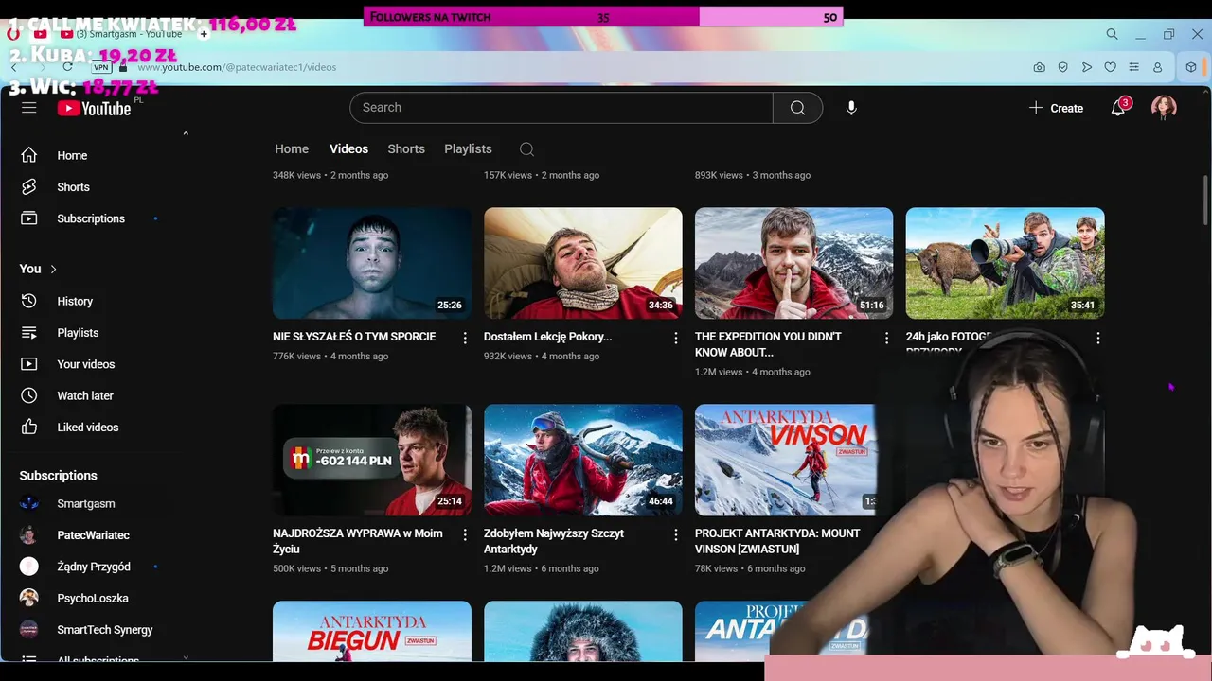Image resolution: width=1212 pixels, height=681 pixels.
Task: Open options for NIE SŁYSZAŁEŚ O TYM SPORCIE
Action: pos(464,338)
